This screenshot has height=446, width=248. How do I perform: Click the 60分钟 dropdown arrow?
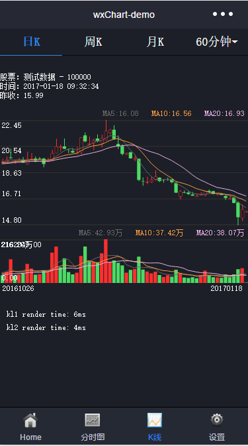click(x=235, y=42)
